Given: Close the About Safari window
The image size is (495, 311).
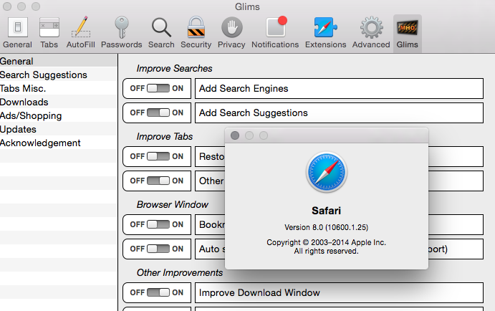Looking at the screenshot, I should click(235, 135).
